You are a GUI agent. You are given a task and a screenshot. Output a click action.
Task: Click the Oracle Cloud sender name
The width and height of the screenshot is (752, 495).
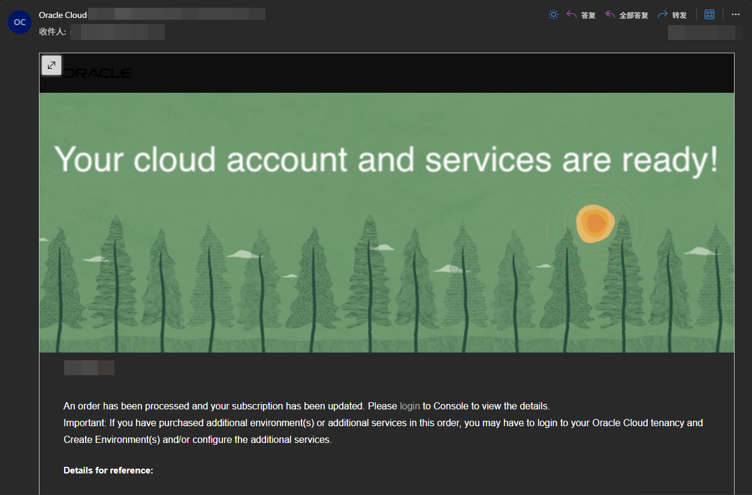pos(63,15)
